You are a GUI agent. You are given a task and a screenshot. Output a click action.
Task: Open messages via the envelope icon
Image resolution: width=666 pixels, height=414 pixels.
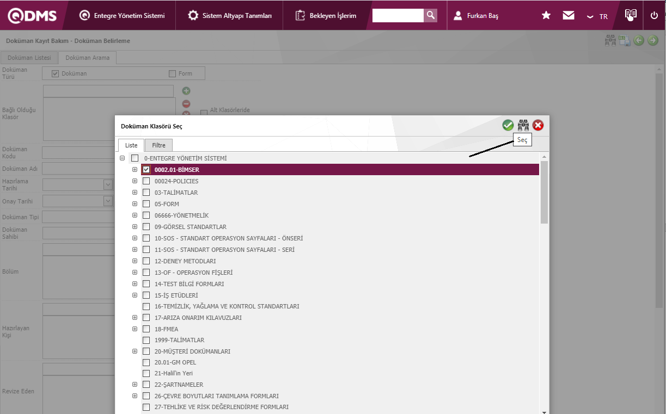click(569, 16)
